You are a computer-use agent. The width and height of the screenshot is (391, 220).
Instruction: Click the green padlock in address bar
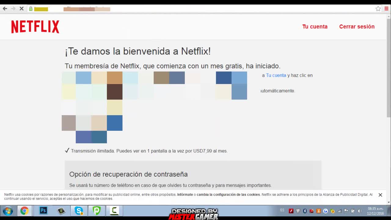point(31,9)
